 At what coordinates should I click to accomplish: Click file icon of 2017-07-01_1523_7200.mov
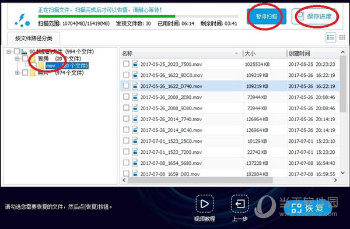pos(135,152)
